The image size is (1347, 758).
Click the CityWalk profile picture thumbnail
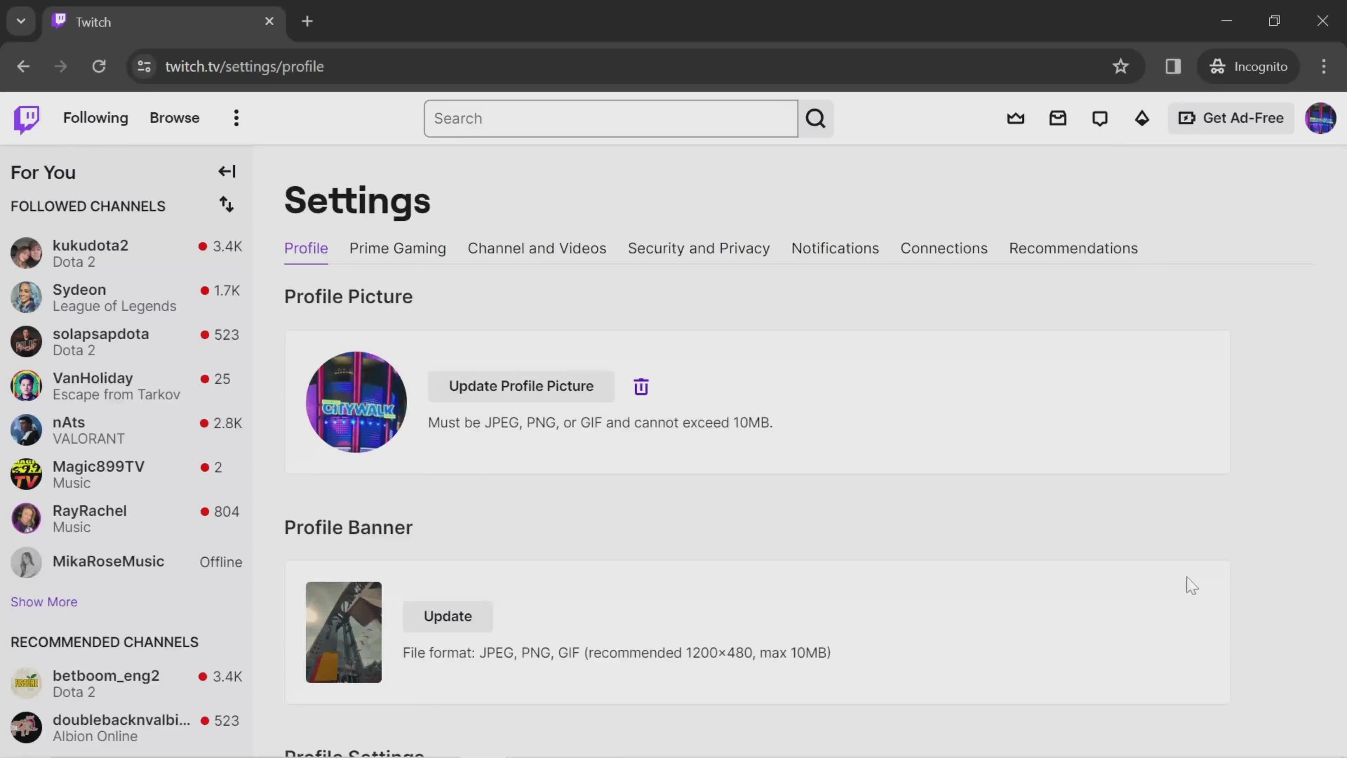(x=356, y=402)
